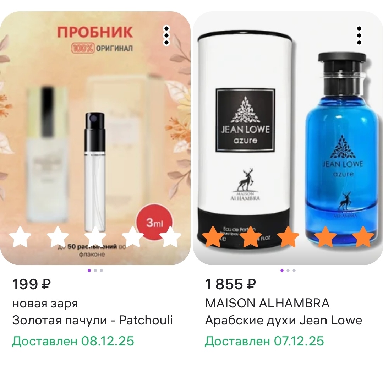Rate Patchouli sample five stars
Screen dimensions: 383x366
click(x=170, y=237)
